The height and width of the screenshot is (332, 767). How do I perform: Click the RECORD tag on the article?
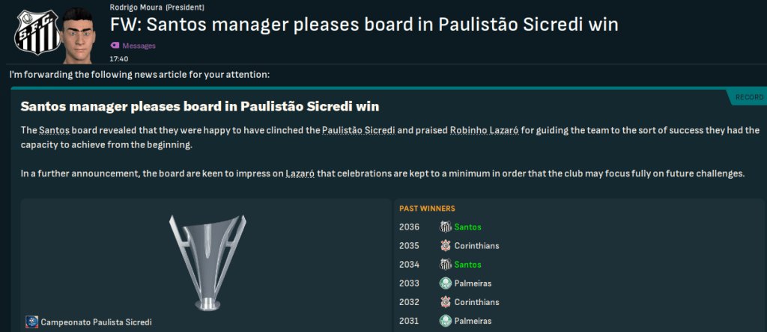point(748,98)
